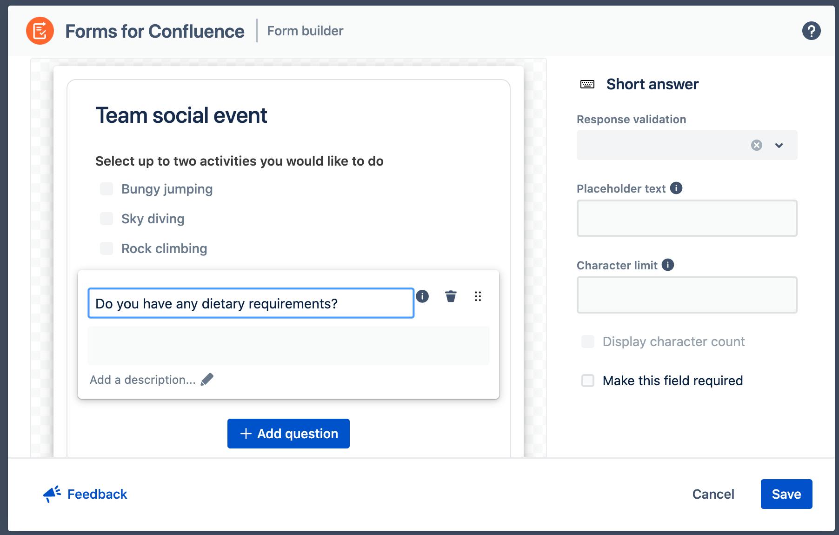This screenshot has height=535, width=839.
Task: Save the form
Action: (x=786, y=494)
